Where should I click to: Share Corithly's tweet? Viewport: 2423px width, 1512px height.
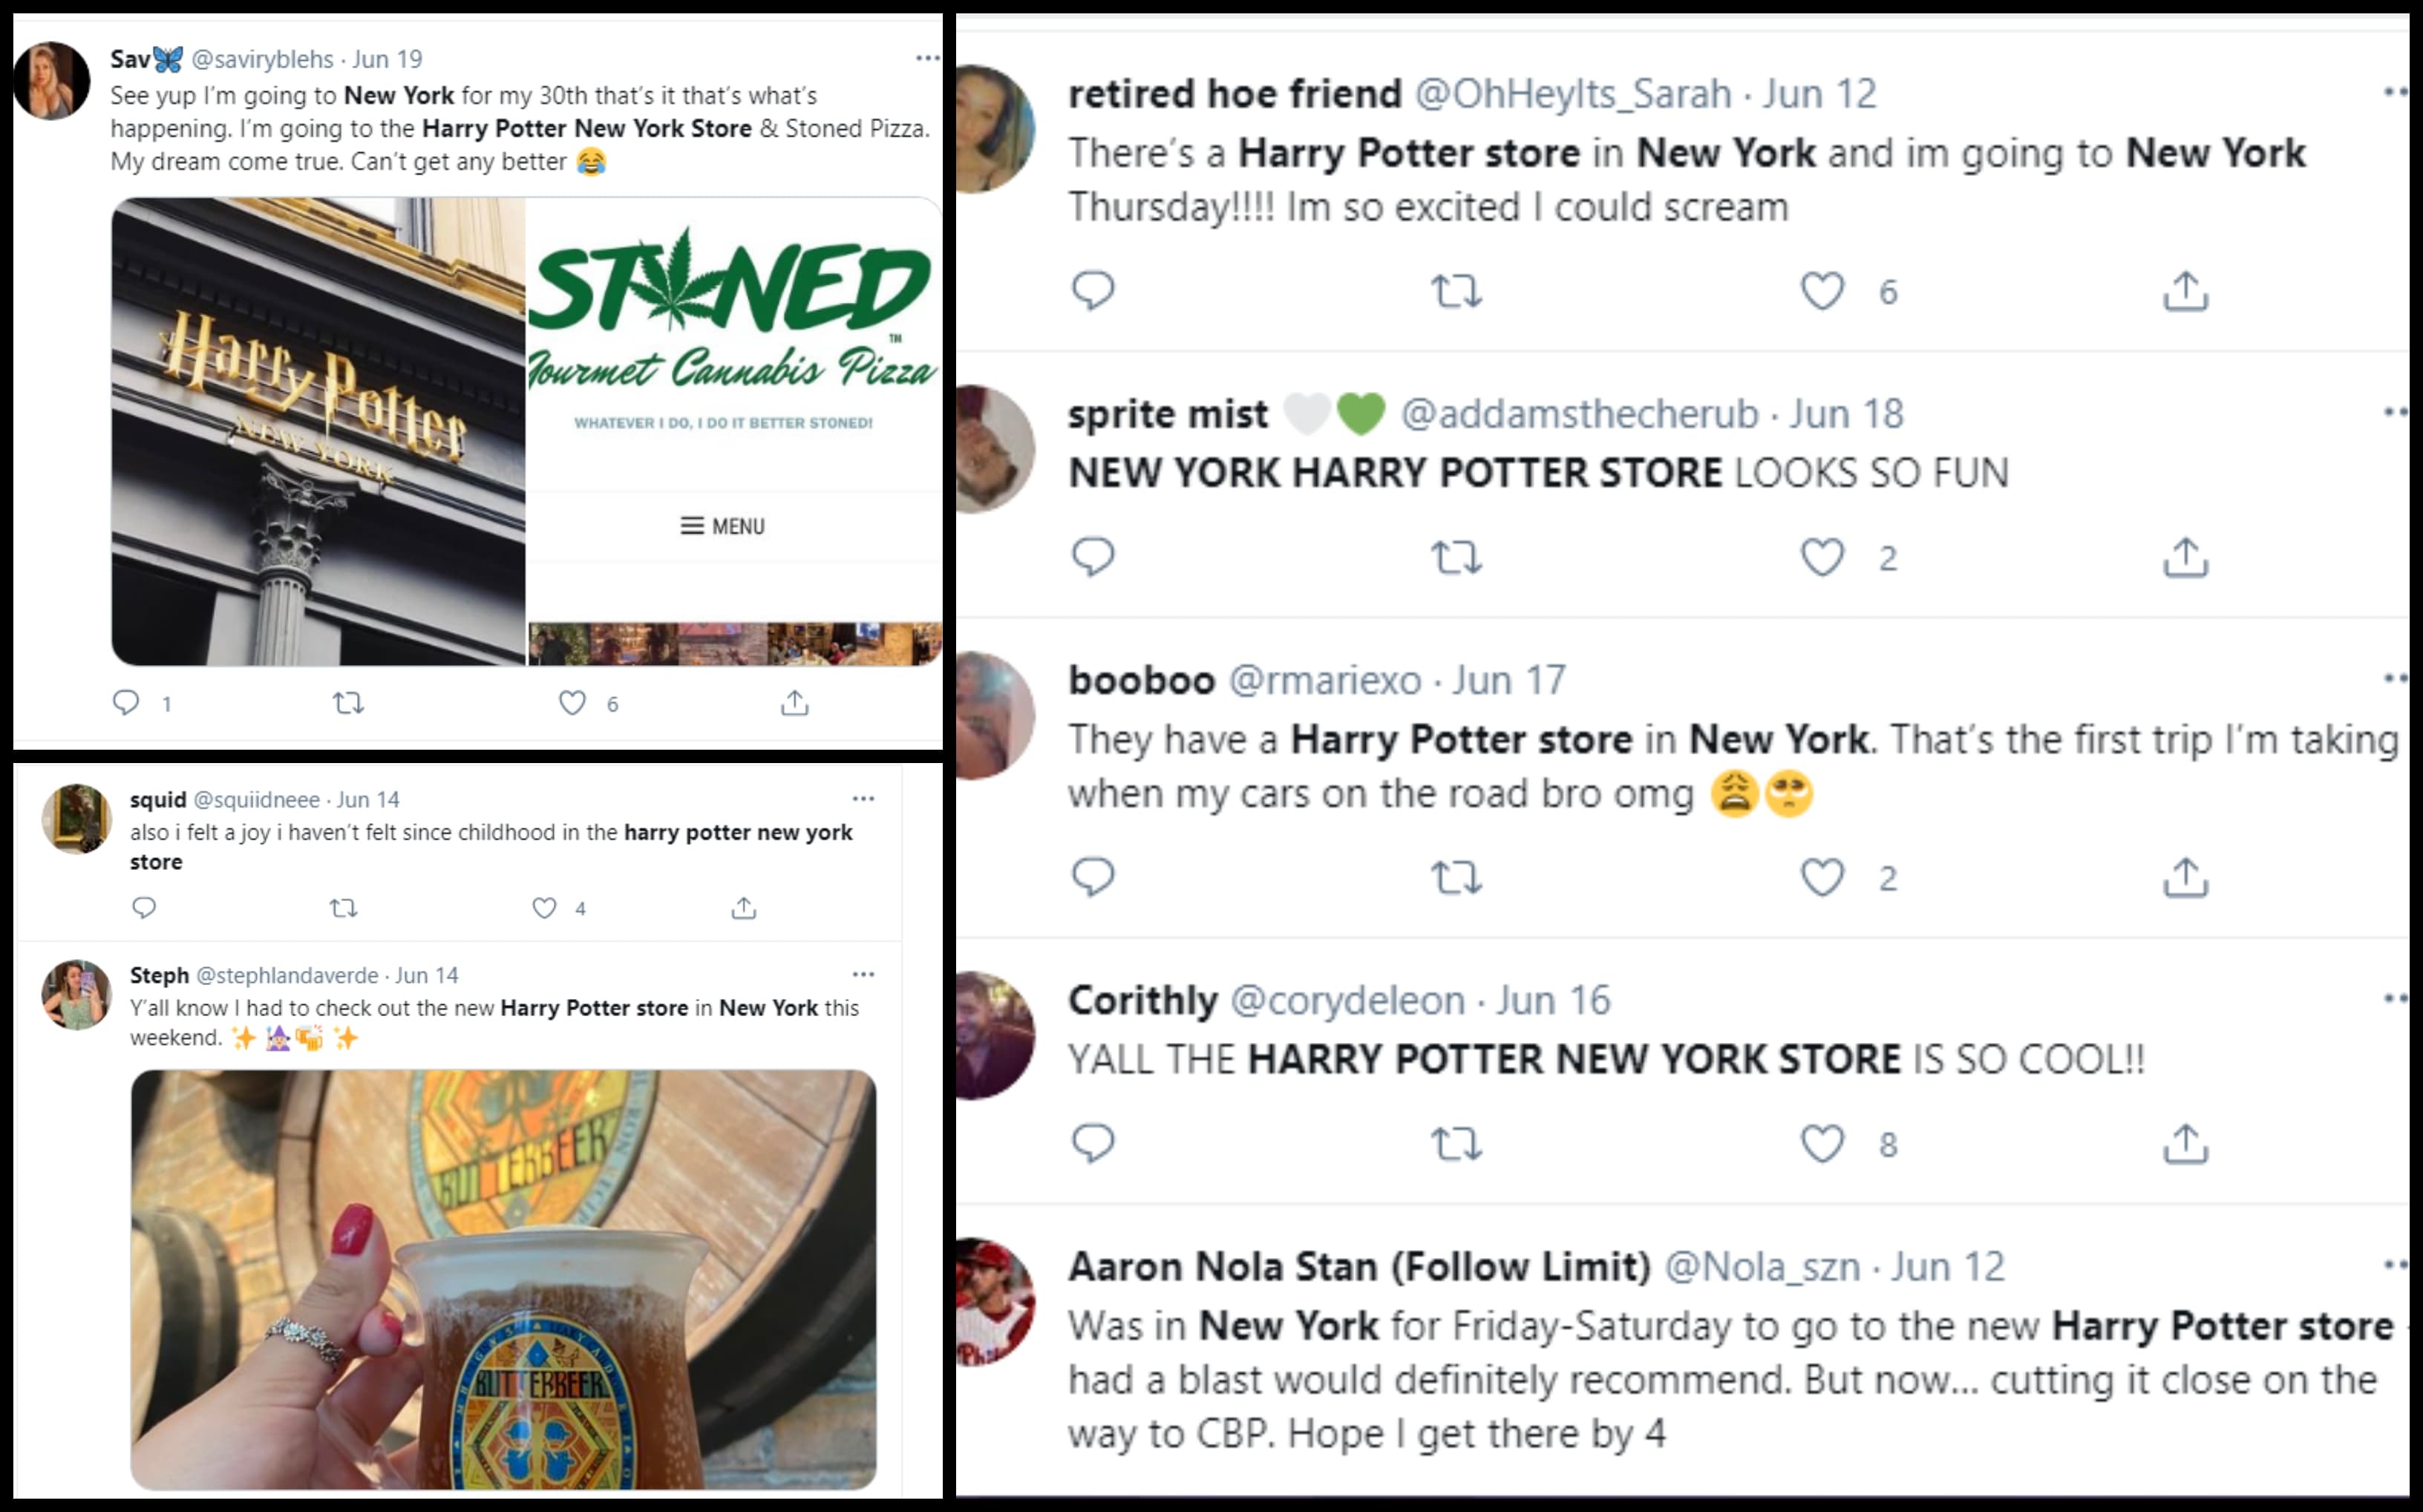click(2185, 1144)
